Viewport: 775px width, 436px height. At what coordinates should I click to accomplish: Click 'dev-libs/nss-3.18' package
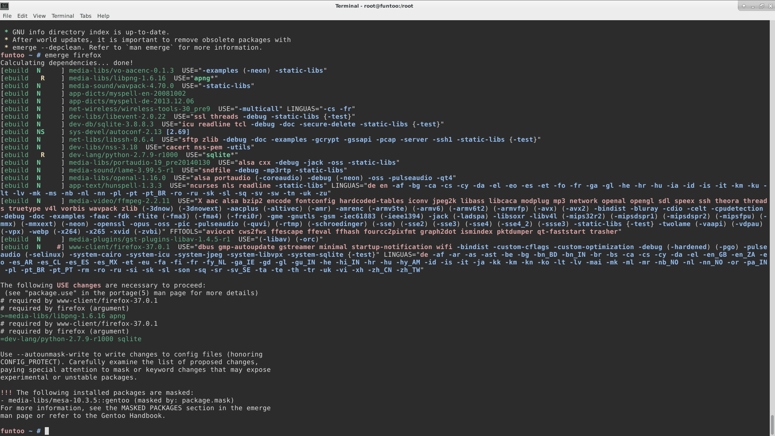pyautogui.click(x=103, y=147)
